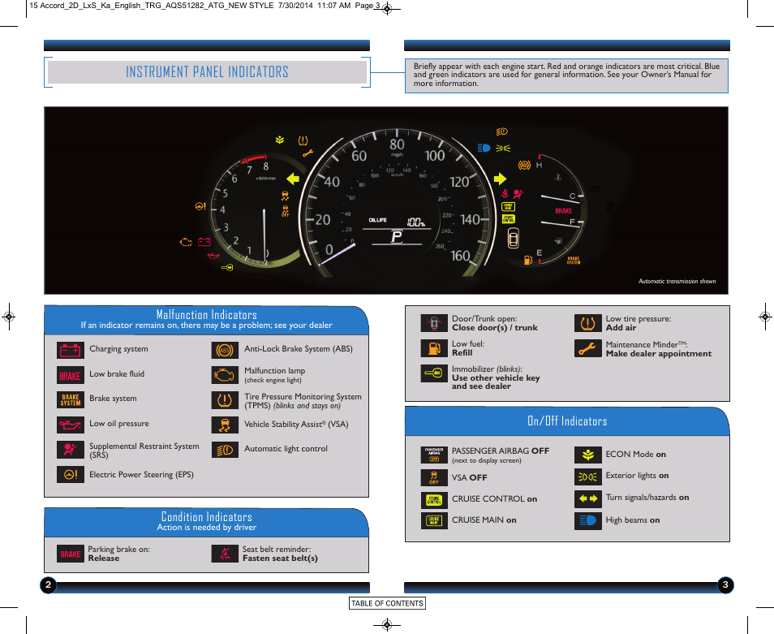Click the Door/Trunk open icon
Viewport: 774px width, 634px height.
click(x=434, y=323)
